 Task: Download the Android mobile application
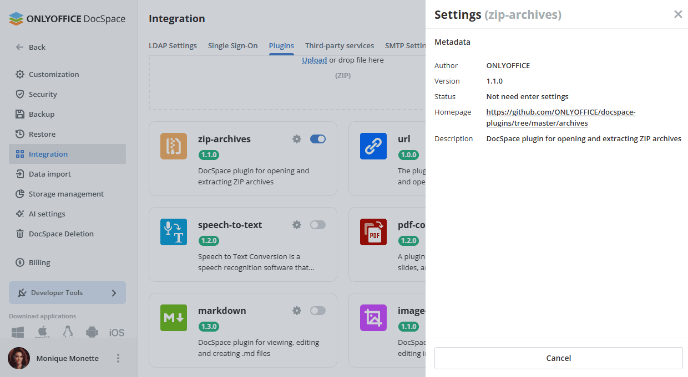pos(92,332)
